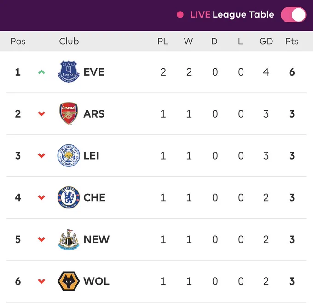The height and width of the screenshot is (303, 313).
Task: Click the Chelsea lion crest
Action: pyautogui.click(x=69, y=197)
